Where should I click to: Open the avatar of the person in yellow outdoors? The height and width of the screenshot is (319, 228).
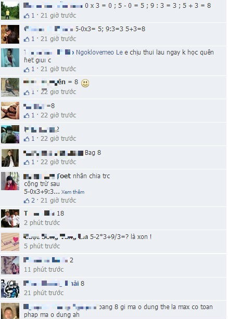point(10,10)
